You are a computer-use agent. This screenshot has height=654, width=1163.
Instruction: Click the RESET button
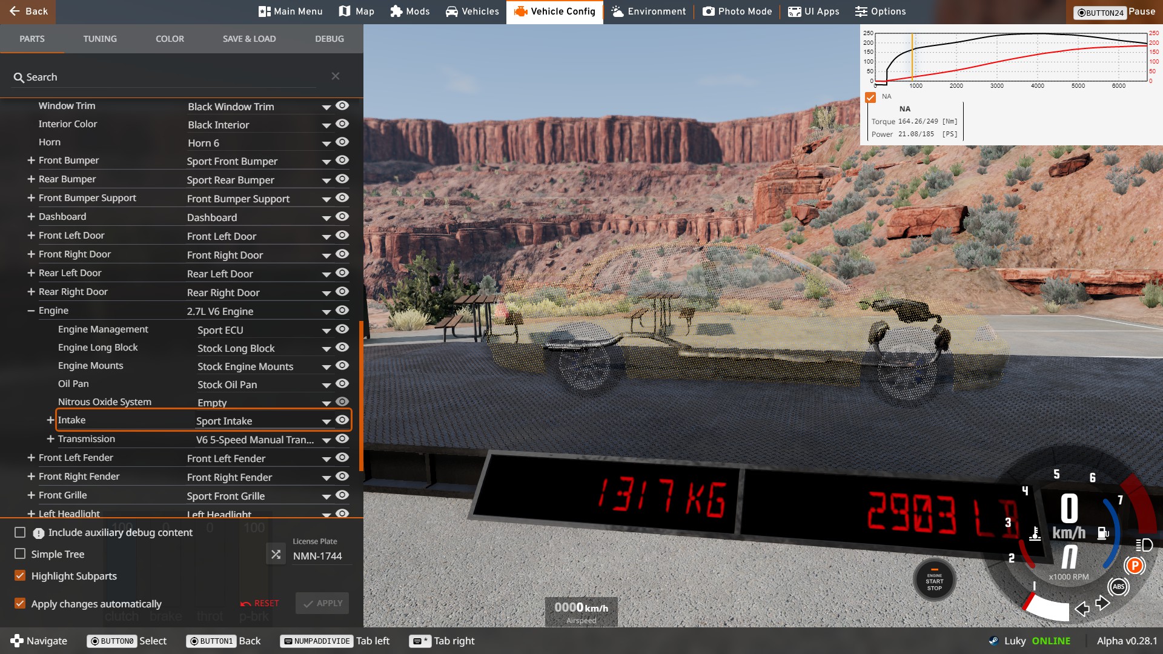259,603
